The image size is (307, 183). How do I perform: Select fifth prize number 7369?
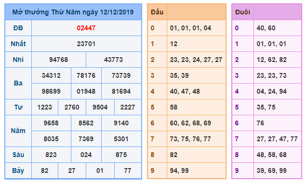(x=86, y=139)
